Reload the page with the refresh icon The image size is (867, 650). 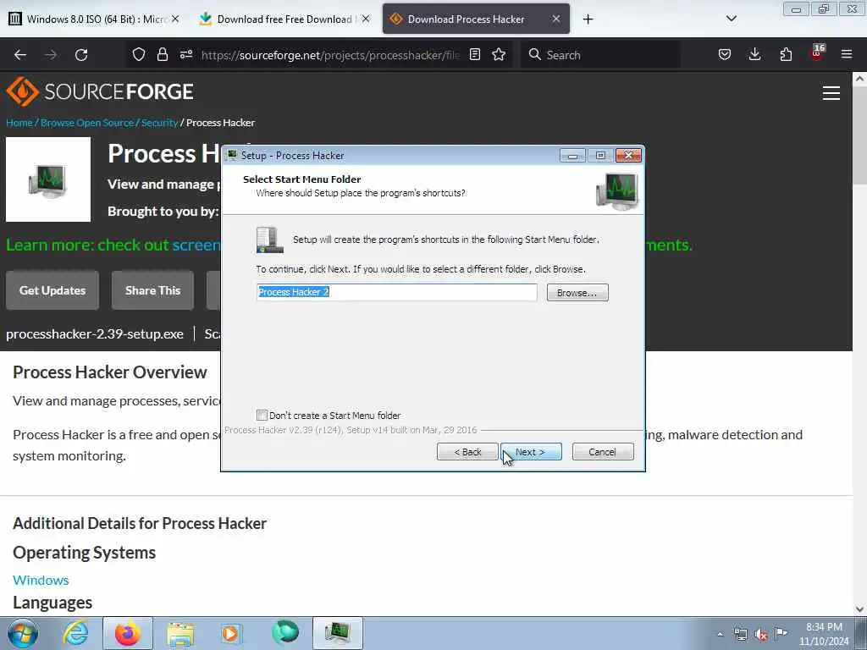[x=81, y=55]
